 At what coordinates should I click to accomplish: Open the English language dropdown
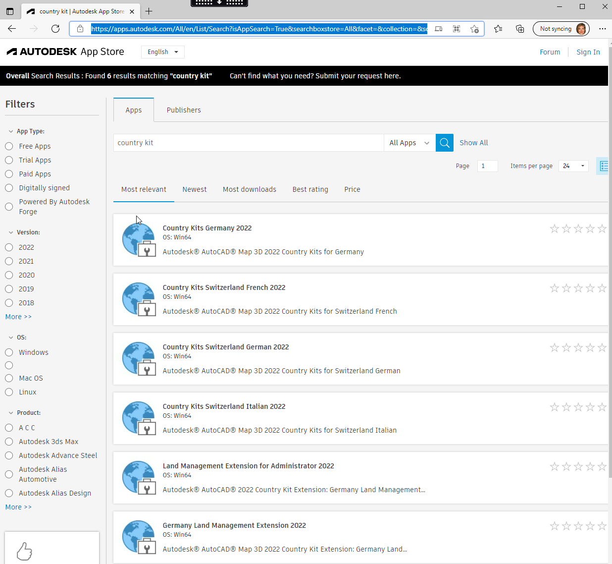coord(163,52)
